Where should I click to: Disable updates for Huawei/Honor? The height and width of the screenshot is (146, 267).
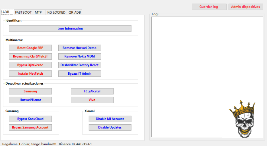pos(30,100)
